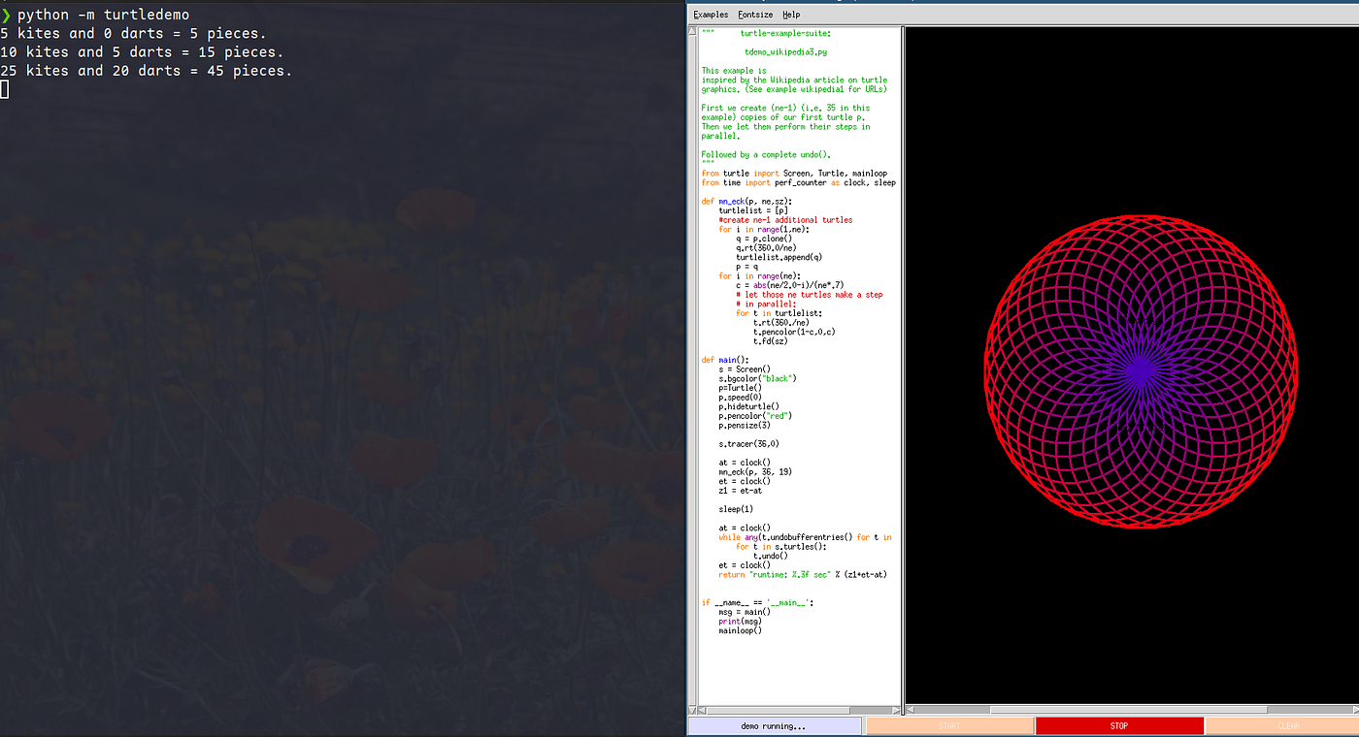Click left arrow of canvas horizontal scrollbar
Screen dimensions: 1359x737
(911, 710)
